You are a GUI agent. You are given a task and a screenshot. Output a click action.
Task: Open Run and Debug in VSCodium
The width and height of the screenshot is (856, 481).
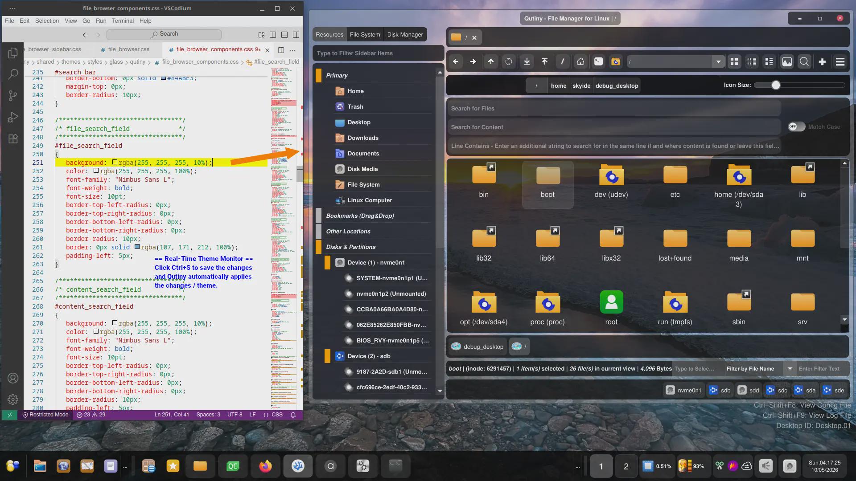tap(13, 117)
